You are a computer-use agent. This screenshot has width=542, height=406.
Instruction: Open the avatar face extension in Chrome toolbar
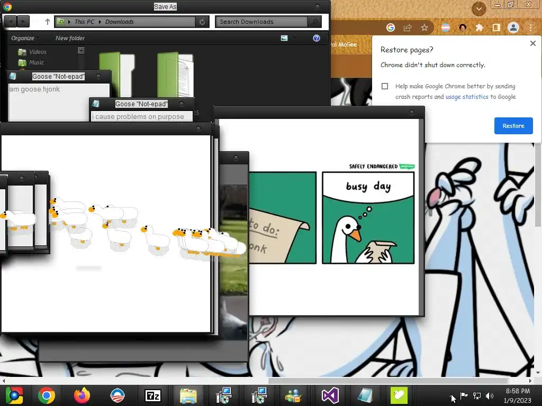(x=463, y=27)
